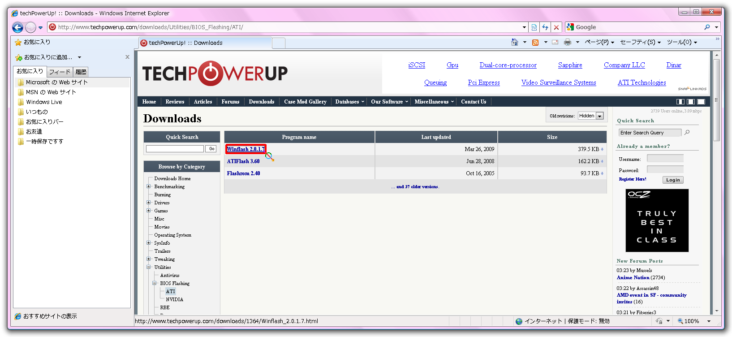The height and width of the screenshot is (337, 732).
Task: Click the compatibility view icon
Action: tap(534, 27)
